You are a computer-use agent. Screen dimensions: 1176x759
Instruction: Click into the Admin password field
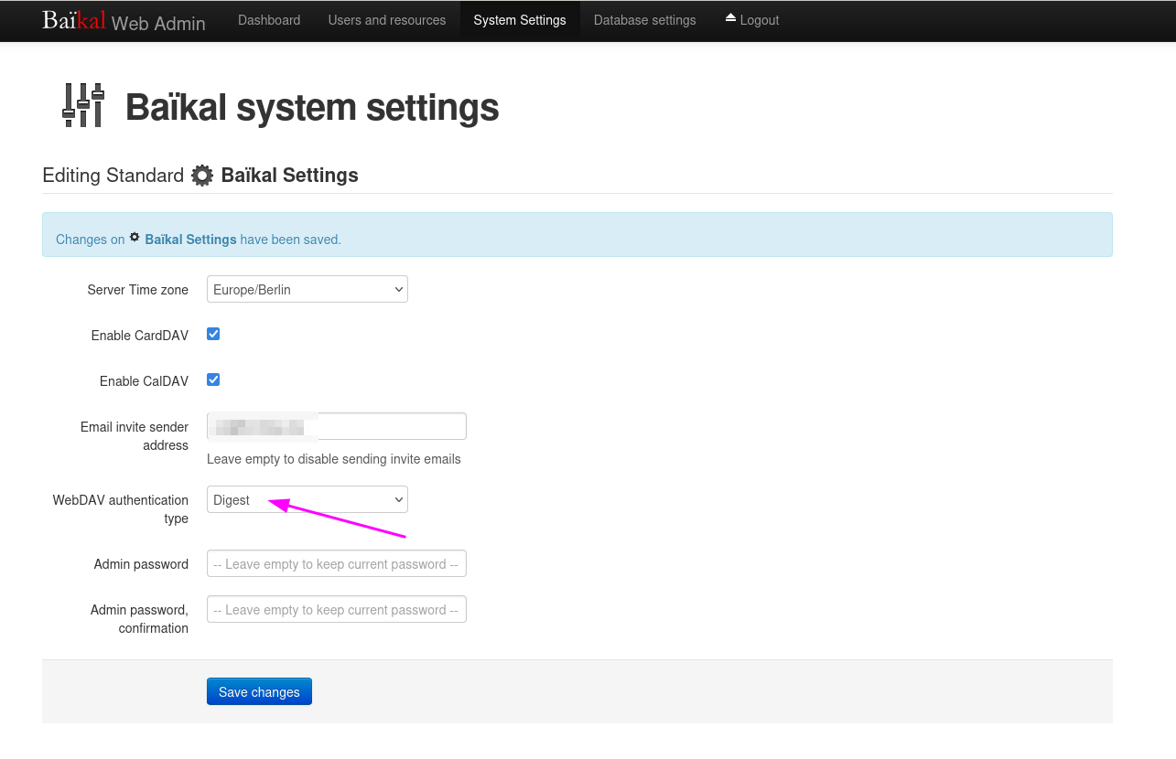336,563
